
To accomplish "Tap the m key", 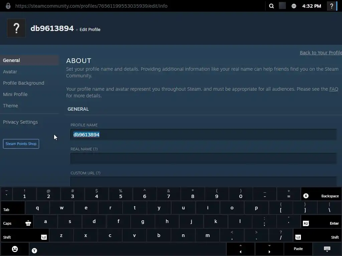I will tap(207, 235).
